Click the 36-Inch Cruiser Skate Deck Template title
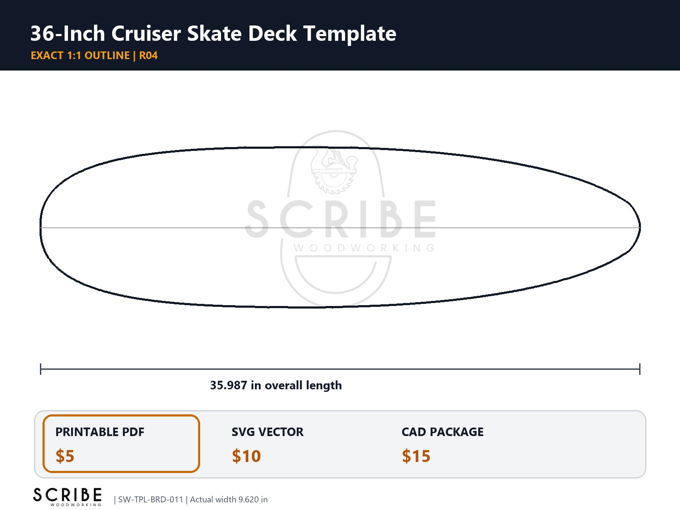This screenshot has width=680, height=510. (213, 33)
